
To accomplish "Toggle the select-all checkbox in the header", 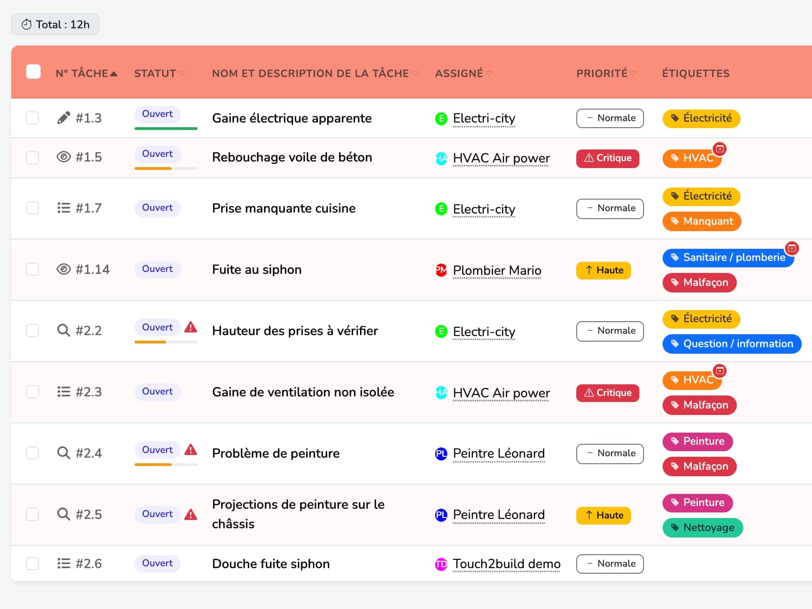I will (x=33, y=72).
